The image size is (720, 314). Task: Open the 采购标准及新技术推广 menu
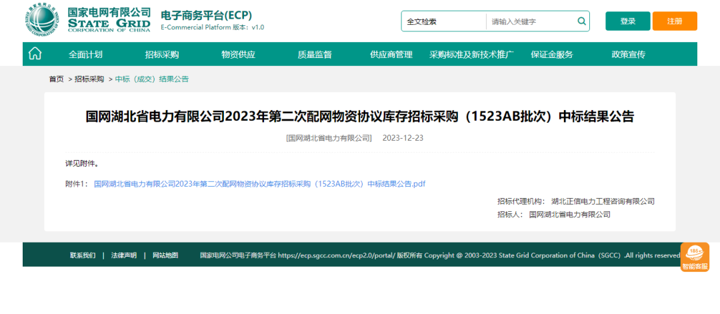pyautogui.click(x=471, y=55)
